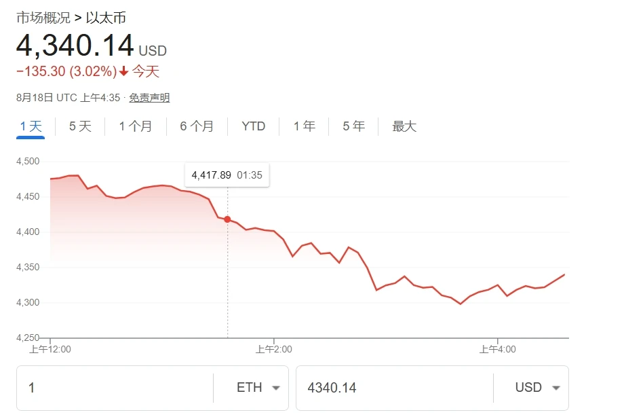Open the 免责声明 disclaimer link
624x419 pixels.
point(149,98)
